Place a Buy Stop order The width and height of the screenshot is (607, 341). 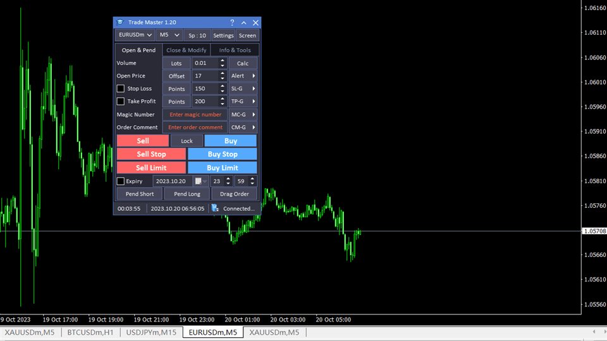[222, 154]
